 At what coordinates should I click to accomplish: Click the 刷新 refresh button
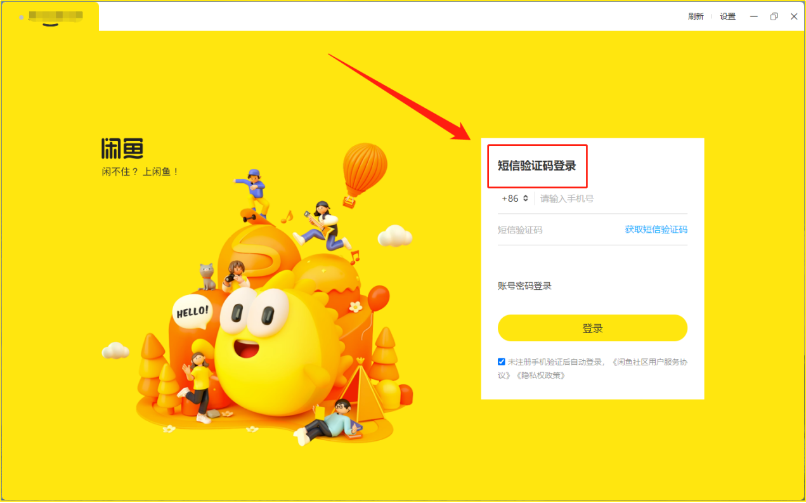(695, 16)
